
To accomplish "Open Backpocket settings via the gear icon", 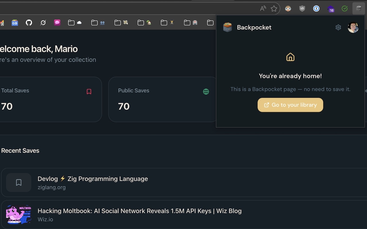I will click(x=338, y=27).
